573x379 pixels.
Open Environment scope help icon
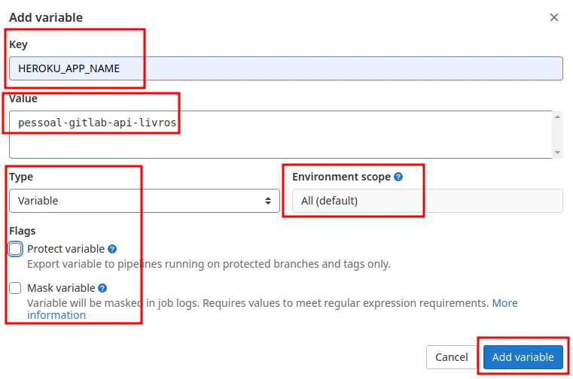[398, 177]
